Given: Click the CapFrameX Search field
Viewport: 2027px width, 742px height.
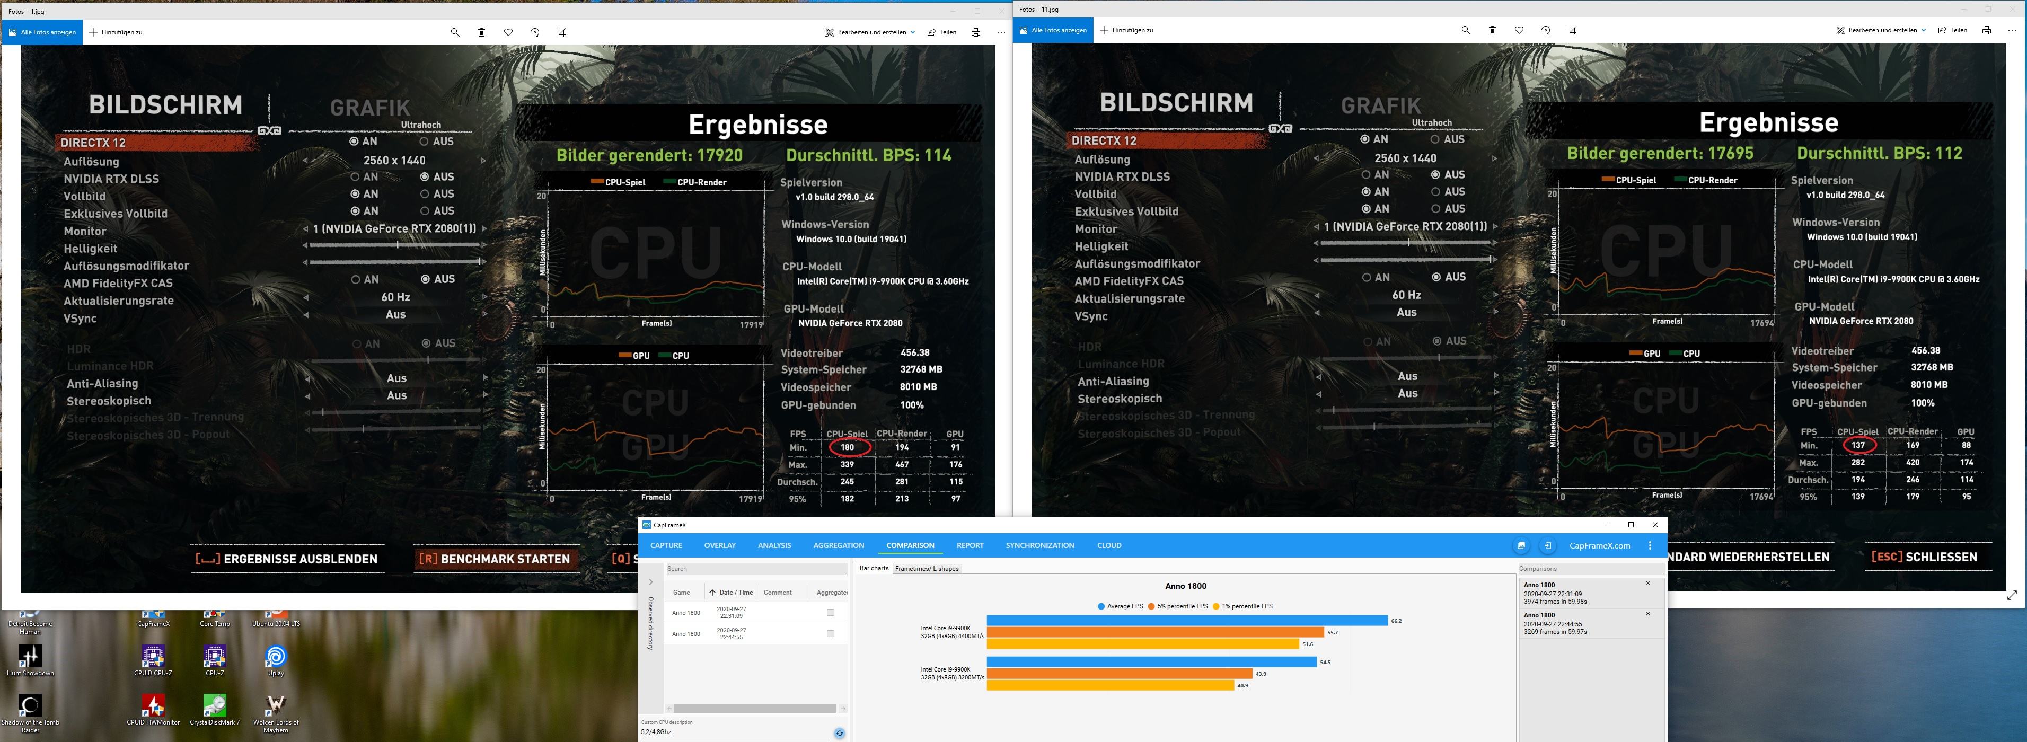Looking at the screenshot, I should coord(756,569).
